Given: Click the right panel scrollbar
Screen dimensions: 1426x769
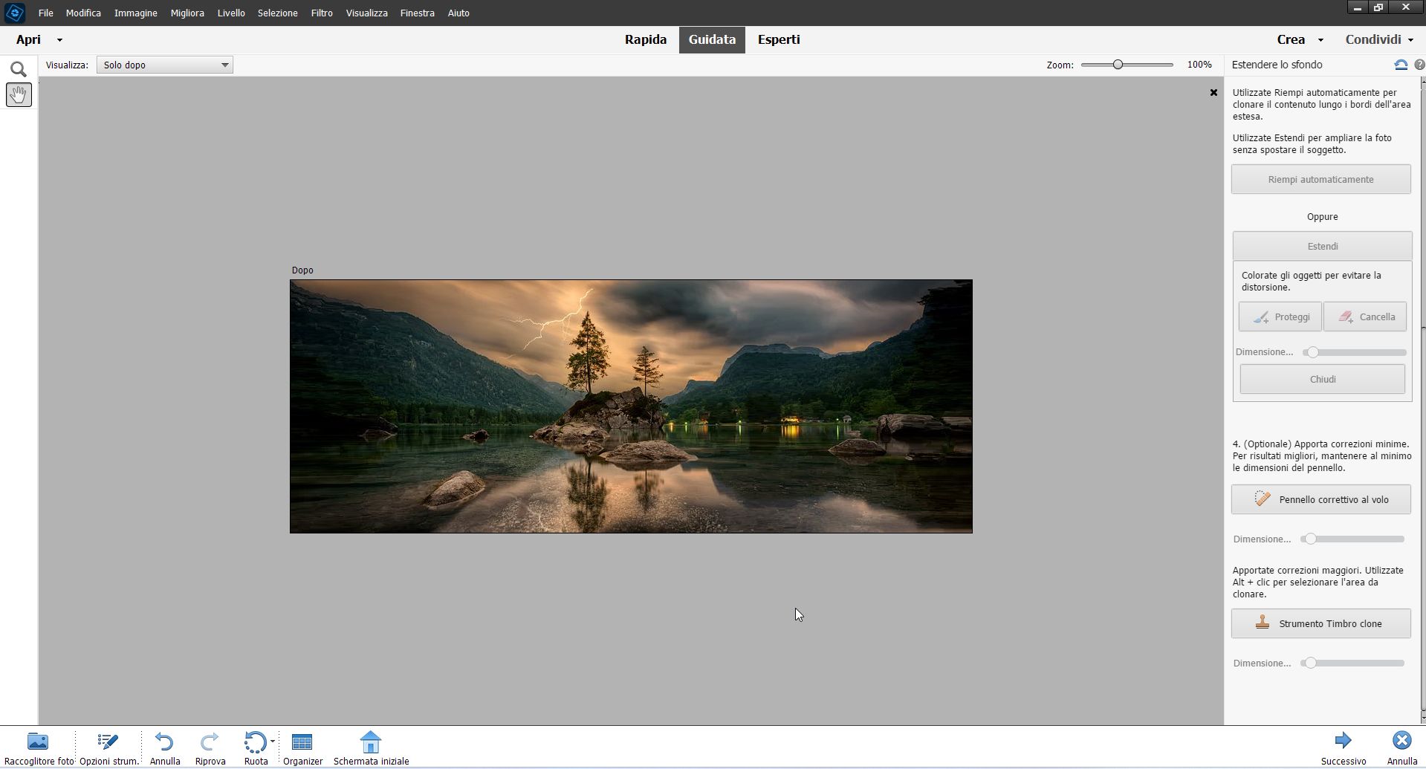Looking at the screenshot, I should coord(1423,401).
